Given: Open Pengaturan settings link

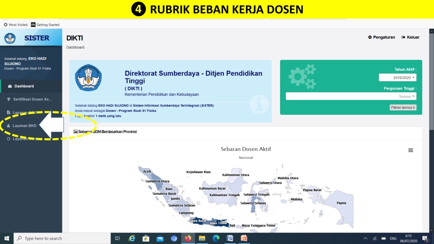Looking at the screenshot, I should (x=381, y=37).
